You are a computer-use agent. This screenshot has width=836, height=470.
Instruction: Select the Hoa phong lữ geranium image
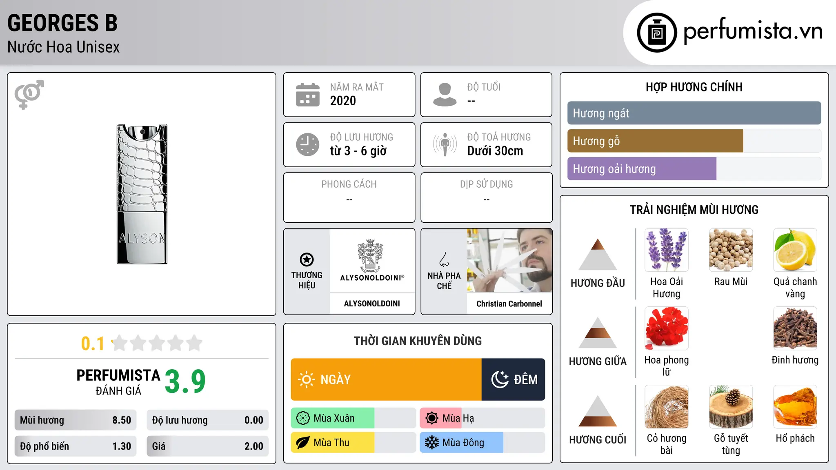[667, 328]
